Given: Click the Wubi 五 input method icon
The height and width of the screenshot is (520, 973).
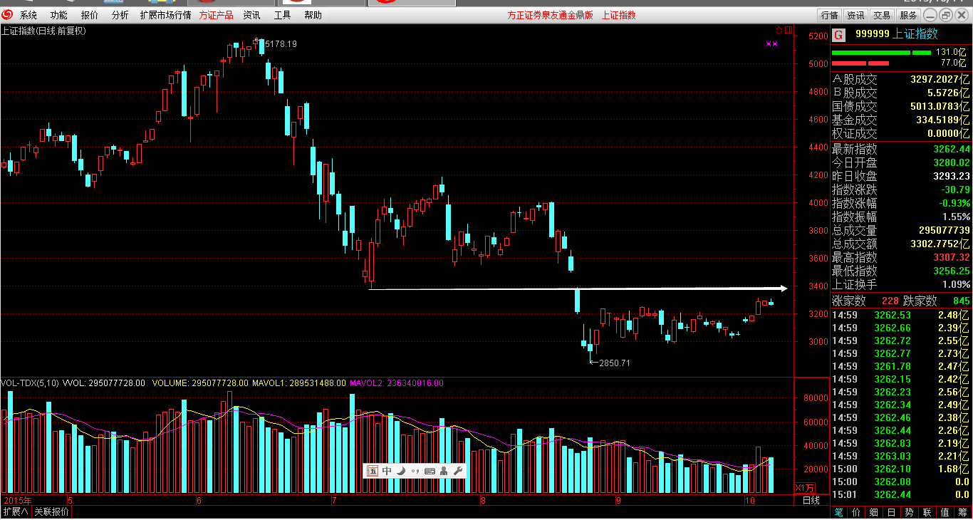Looking at the screenshot, I should coord(373,471).
